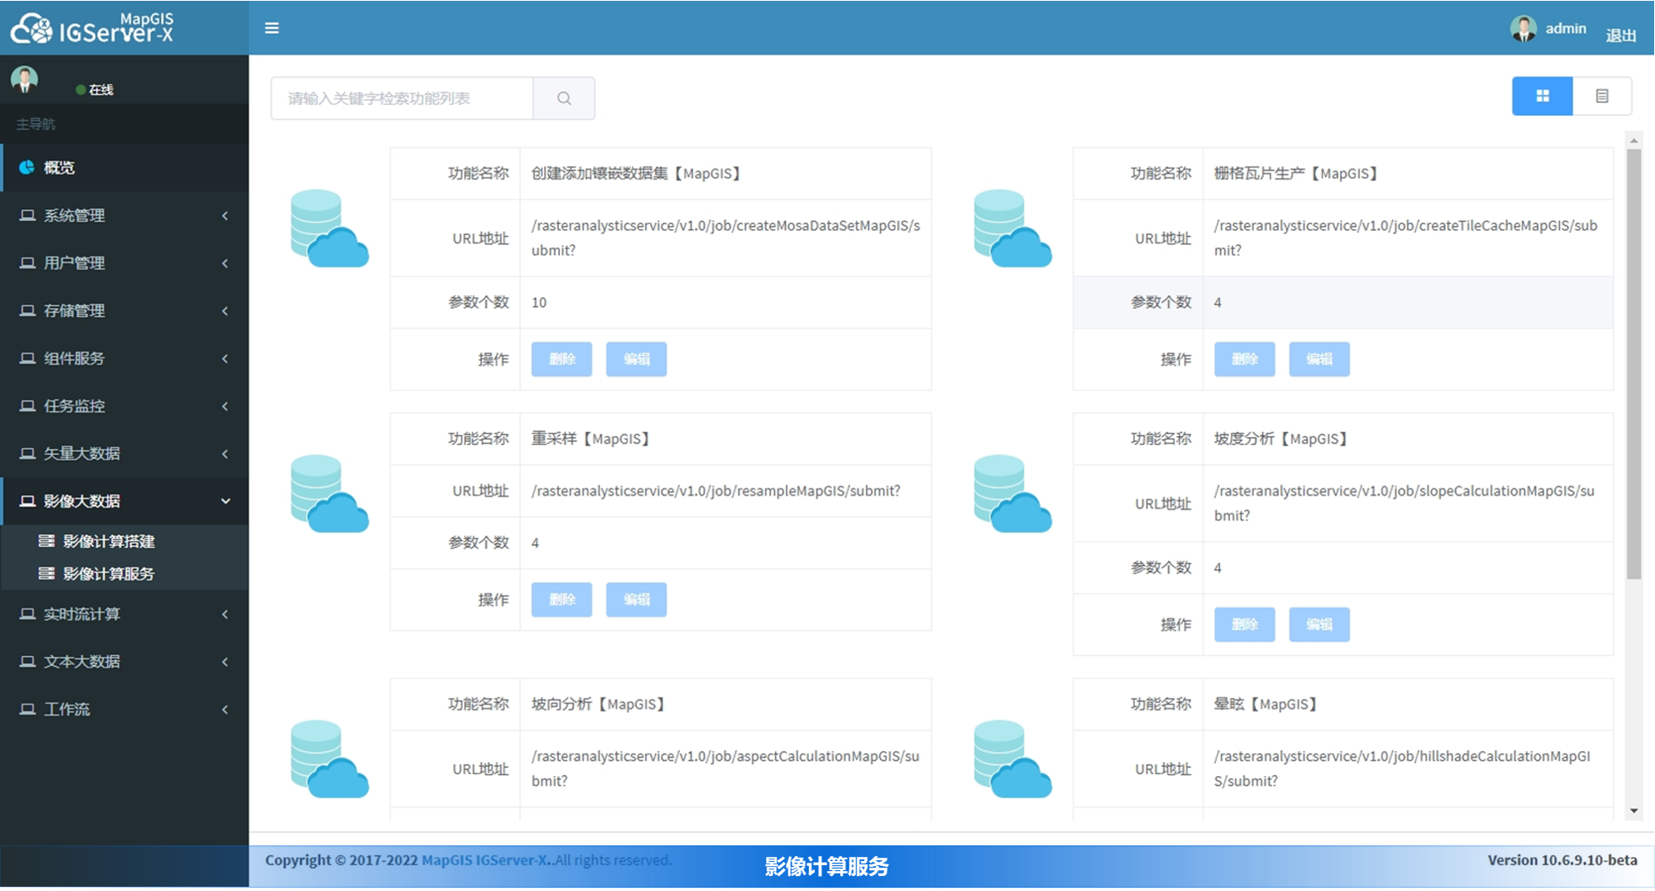This screenshot has width=1655, height=891.
Task: Click the 组件服务 laptop icon
Action: coord(27,358)
